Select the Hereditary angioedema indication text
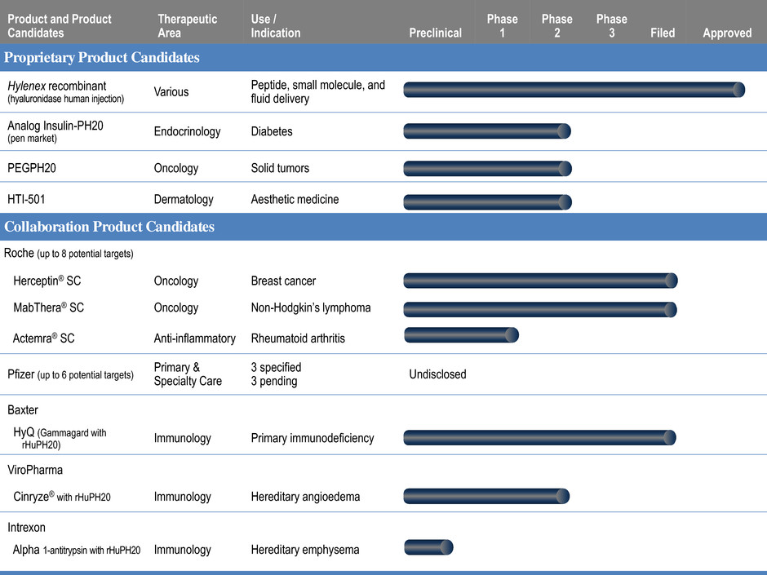The height and width of the screenshot is (575, 767). coord(305,497)
